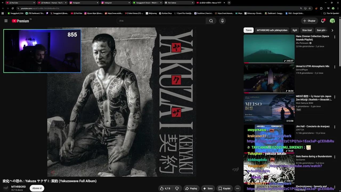The image size is (341, 192).
Task: Click the Yakuza Keiyaku video player
Action: 122,102
